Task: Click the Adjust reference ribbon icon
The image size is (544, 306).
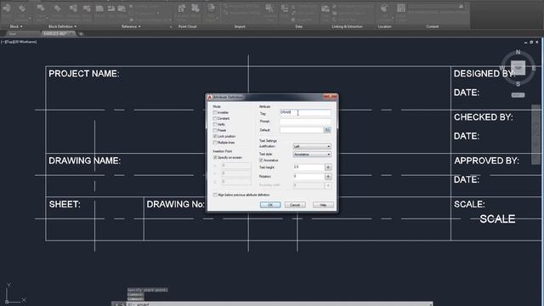Action: pos(122,8)
